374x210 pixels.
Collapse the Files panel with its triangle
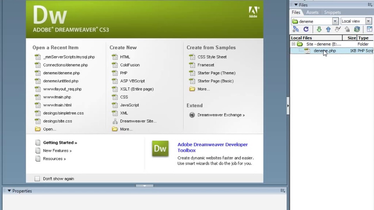coord(296,5)
